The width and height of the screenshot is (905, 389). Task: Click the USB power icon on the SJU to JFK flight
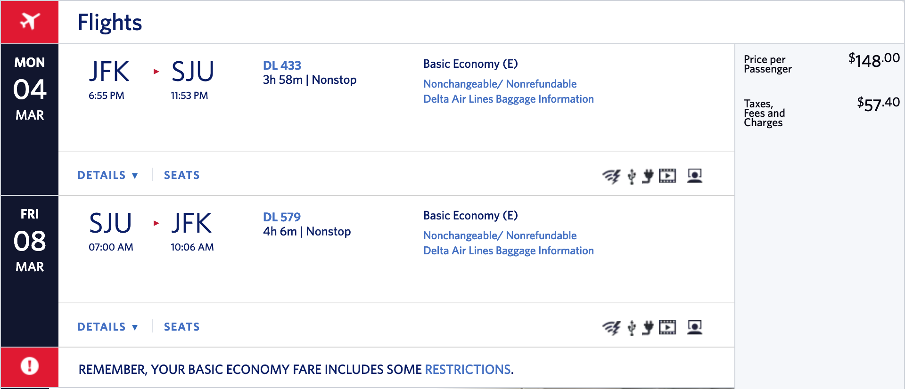coord(632,328)
